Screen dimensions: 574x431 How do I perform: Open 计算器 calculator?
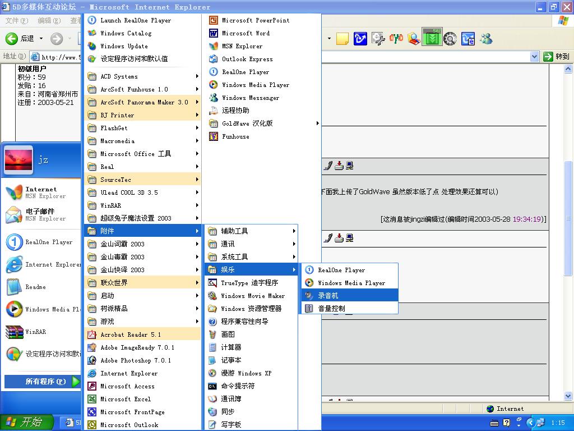pyautogui.click(x=251, y=347)
